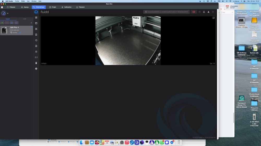Open the Music app from the Dock
This screenshot has width=261, height=146.
click(127, 142)
